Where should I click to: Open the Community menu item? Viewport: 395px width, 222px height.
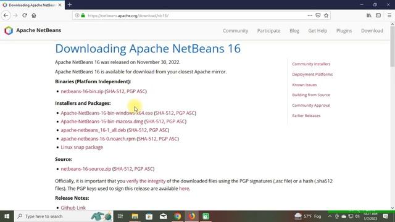(235, 31)
